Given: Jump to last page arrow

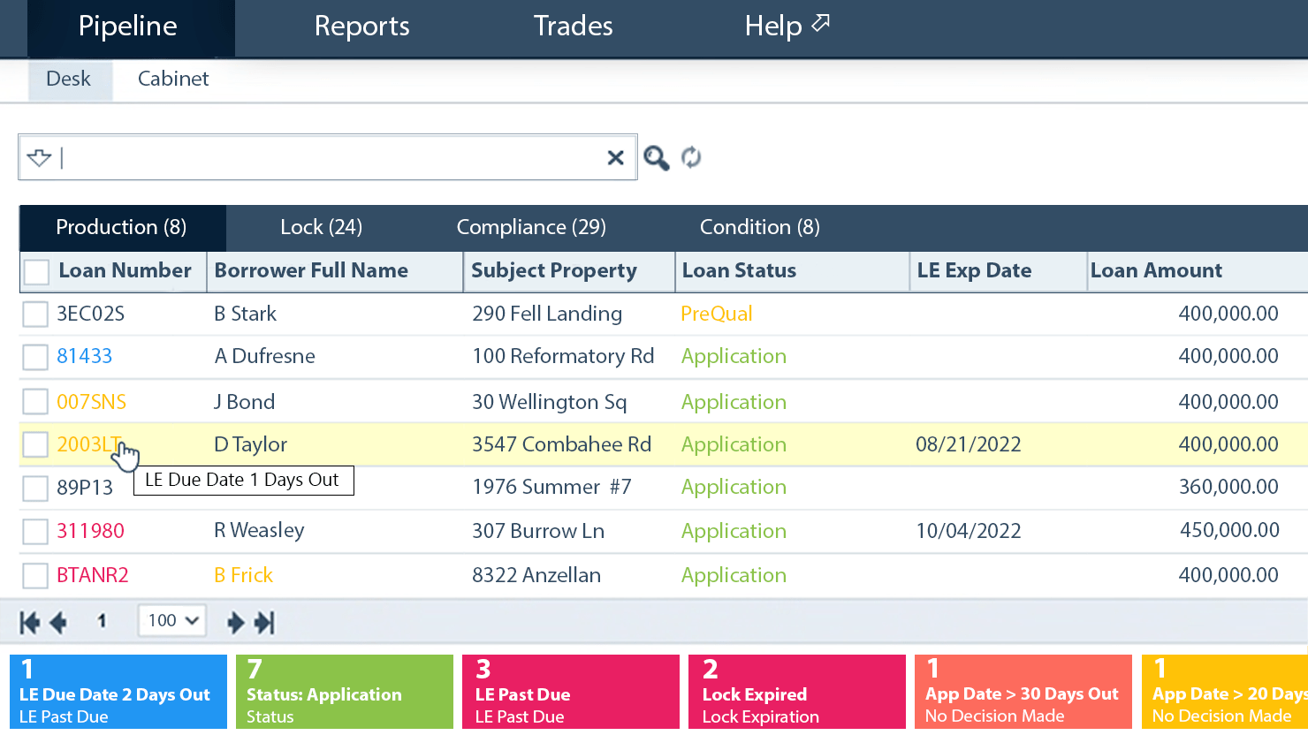Looking at the screenshot, I should tap(265, 623).
